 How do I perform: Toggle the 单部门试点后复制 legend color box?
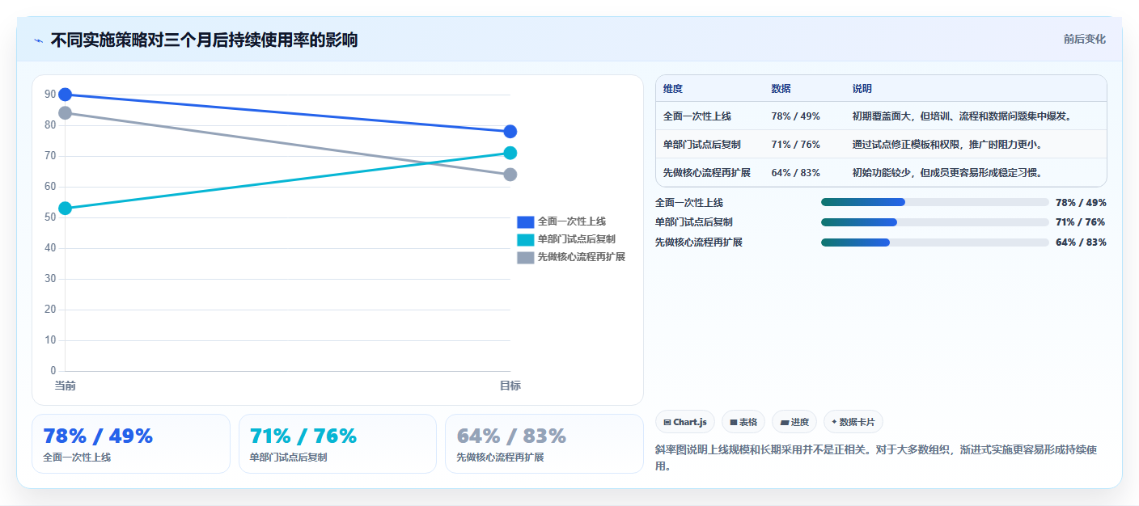click(526, 239)
